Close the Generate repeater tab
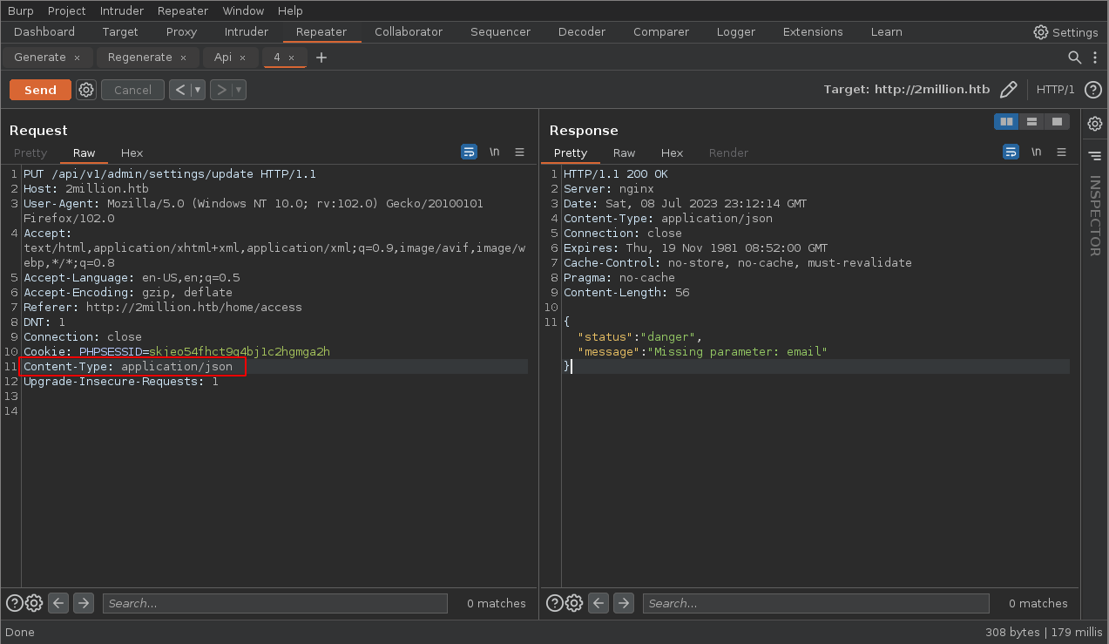The height and width of the screenshot is (644, 1109). coord(77,58)
